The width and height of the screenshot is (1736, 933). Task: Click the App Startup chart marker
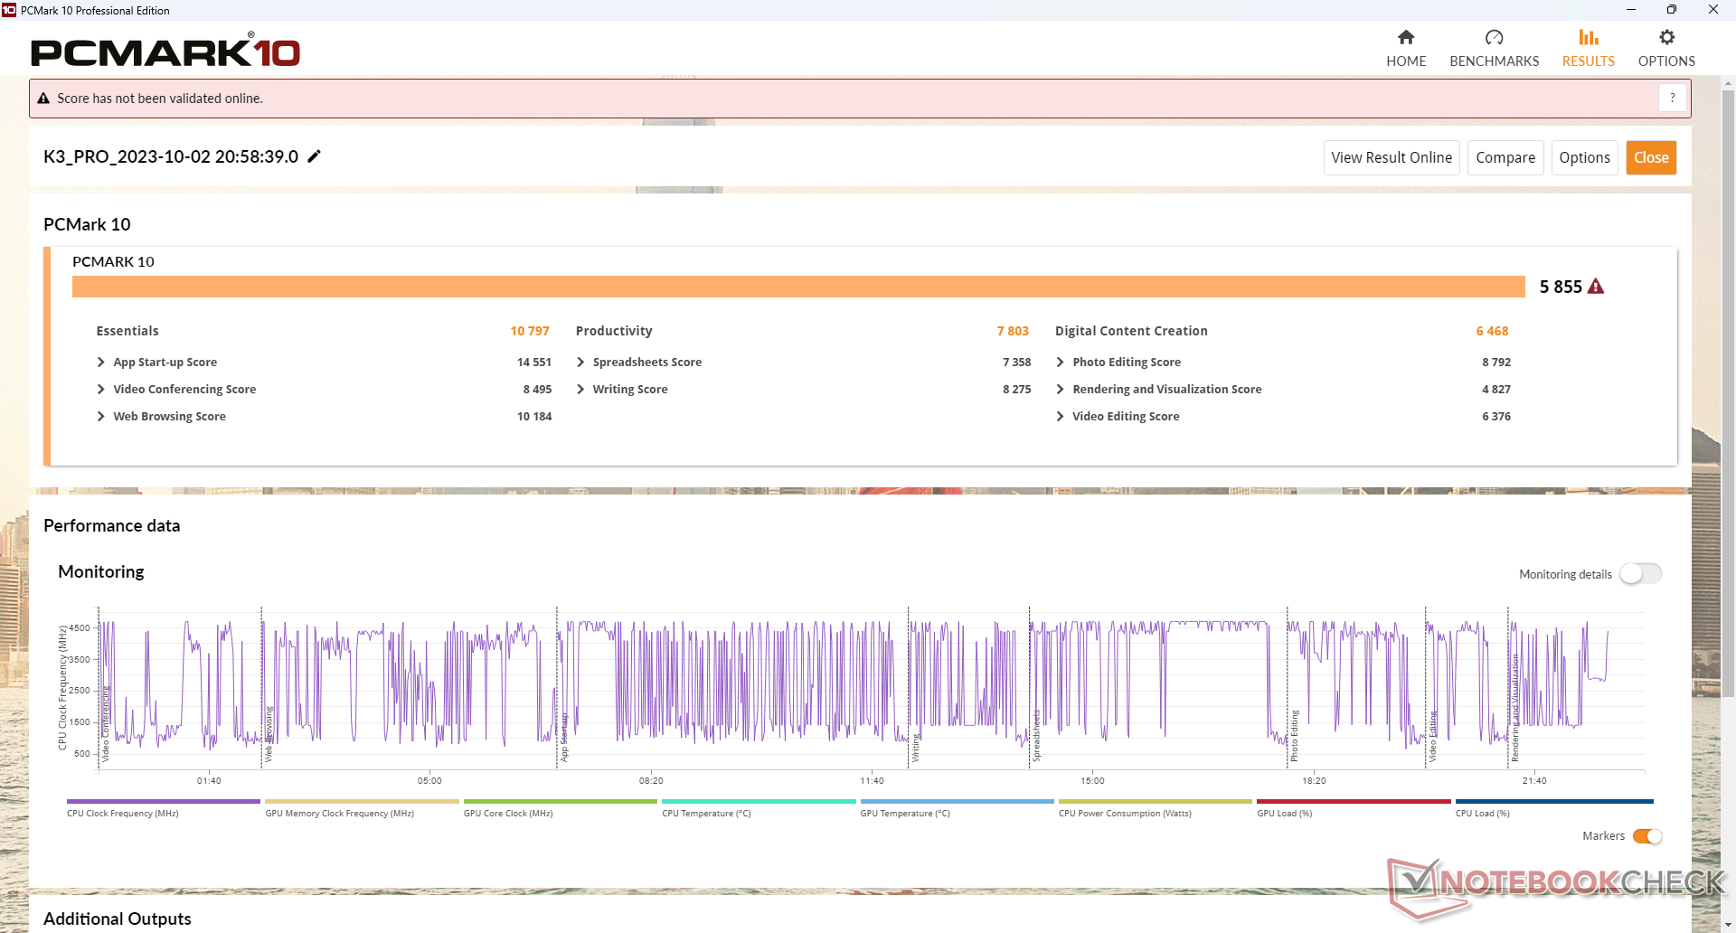click(564, 737)
